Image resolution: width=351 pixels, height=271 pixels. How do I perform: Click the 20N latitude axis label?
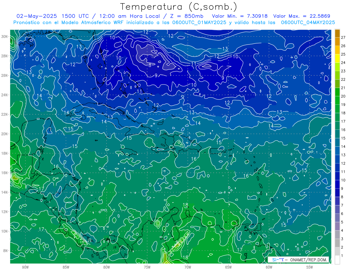tap(4, 134)
